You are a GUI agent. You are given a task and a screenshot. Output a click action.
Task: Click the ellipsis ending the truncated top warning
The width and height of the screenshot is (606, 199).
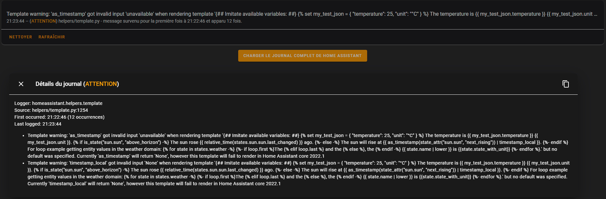tap(595, 14)
